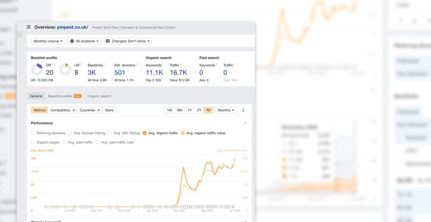Click the 501 referring domains value
431x222 pixels.
[120, 73]
